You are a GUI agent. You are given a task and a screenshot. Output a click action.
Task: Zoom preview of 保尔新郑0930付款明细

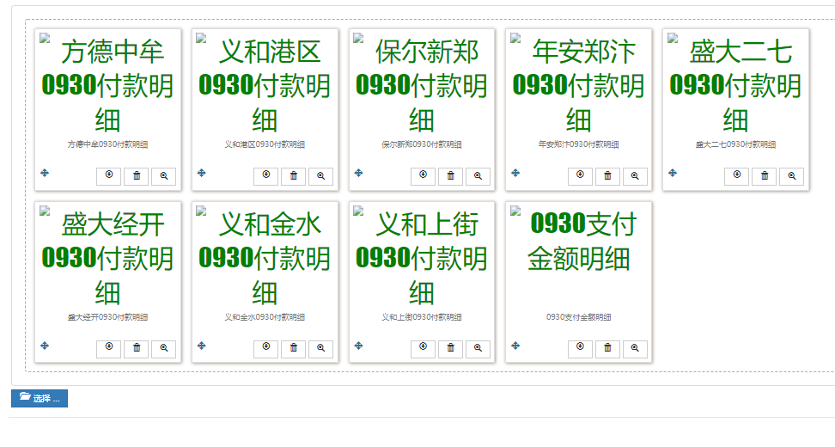[478, 176]
